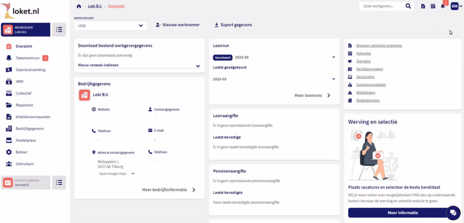Click the home icon in breadcrumb

coord(78,6)
